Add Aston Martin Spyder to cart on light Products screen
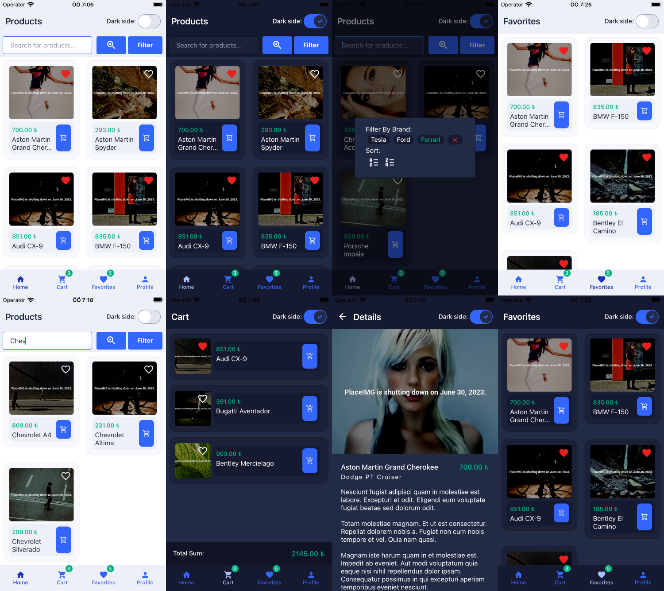The width and height of the screenshot is (664, 591). (x=147, y=138)
